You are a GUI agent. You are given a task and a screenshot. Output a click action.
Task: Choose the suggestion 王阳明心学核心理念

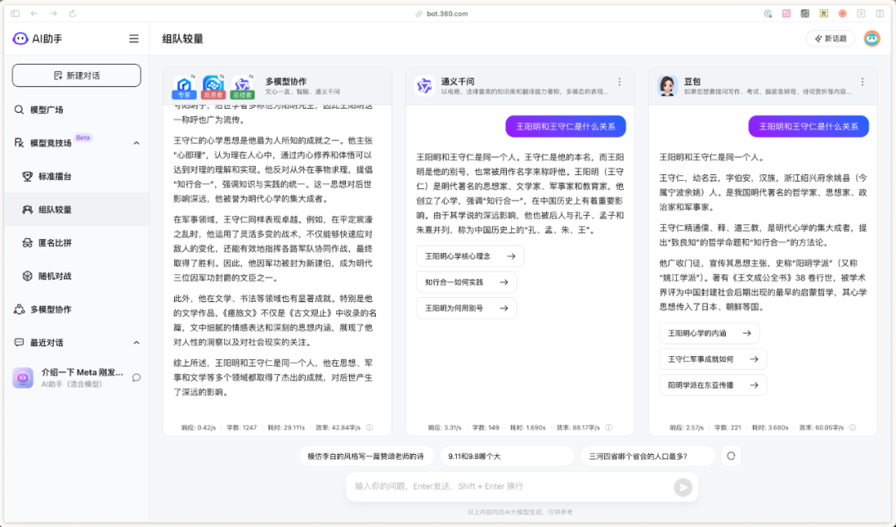[x=470, y=256]
